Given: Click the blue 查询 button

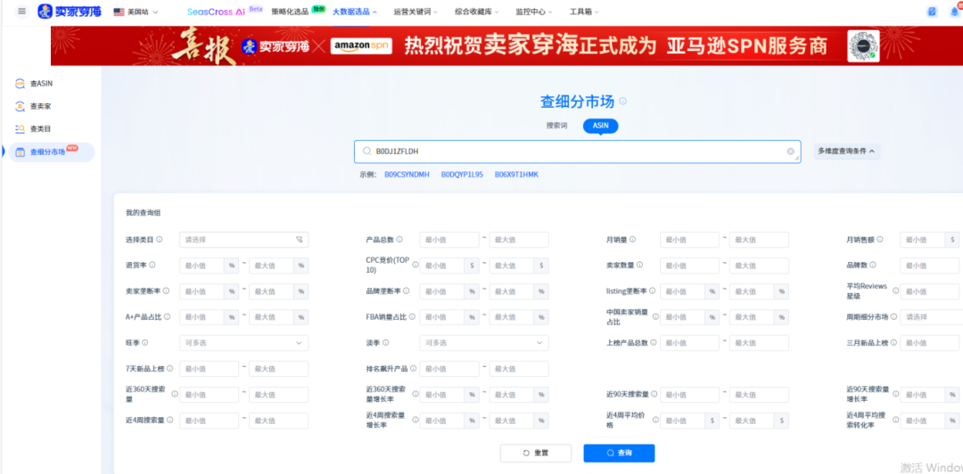Looking at the screenshot, I should pyautogui.click(x=619, y=453).
